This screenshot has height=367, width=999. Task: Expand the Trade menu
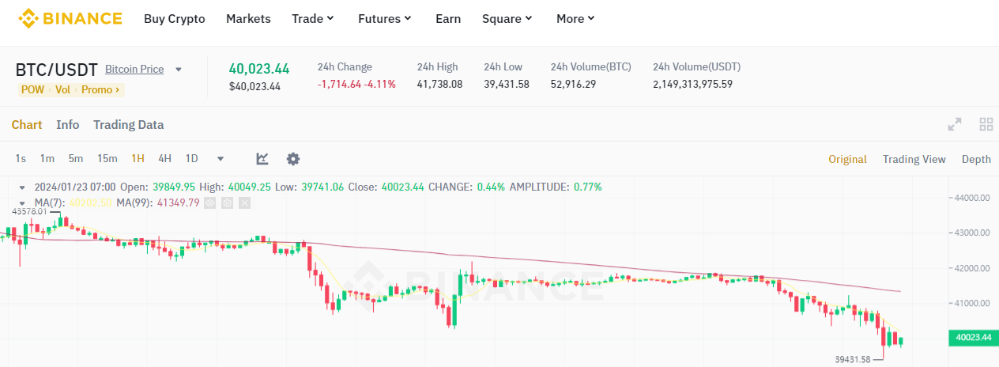tap(313, 18)
